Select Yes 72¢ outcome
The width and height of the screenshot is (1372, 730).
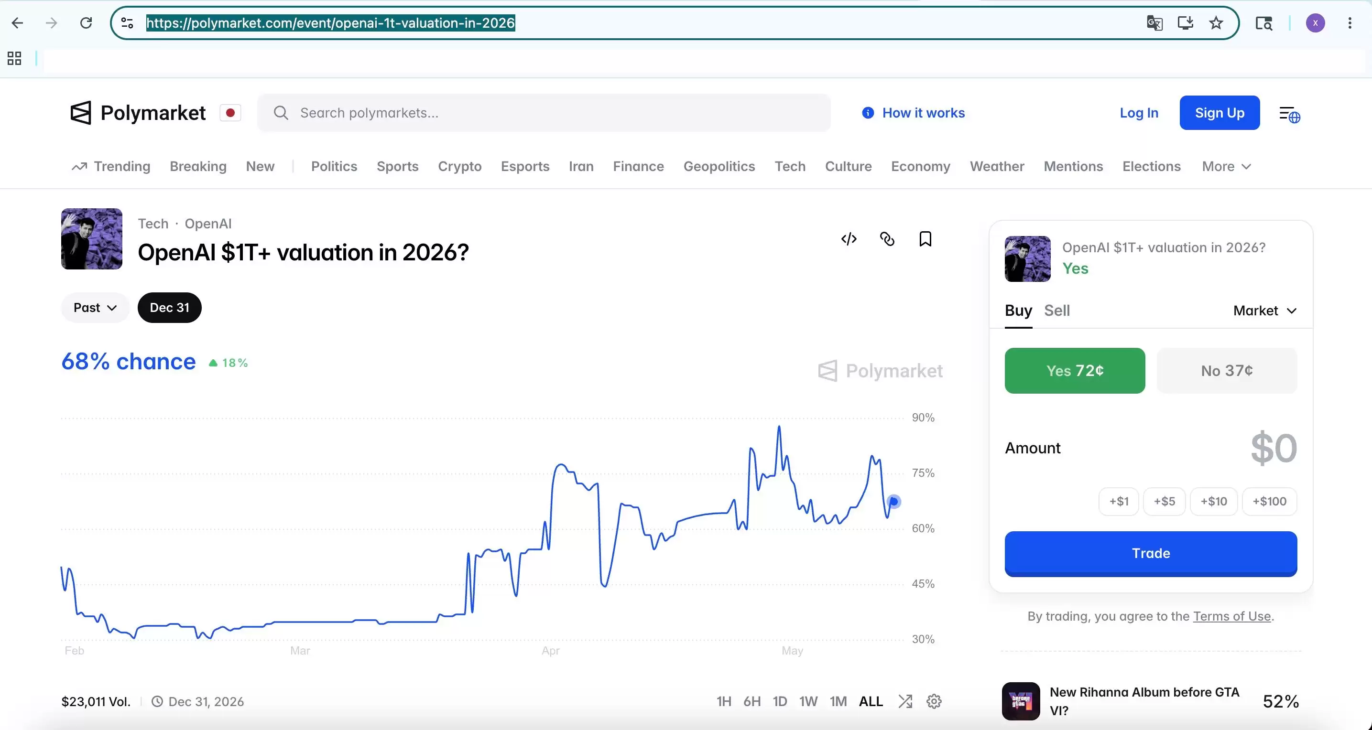tap(1075, 371)
